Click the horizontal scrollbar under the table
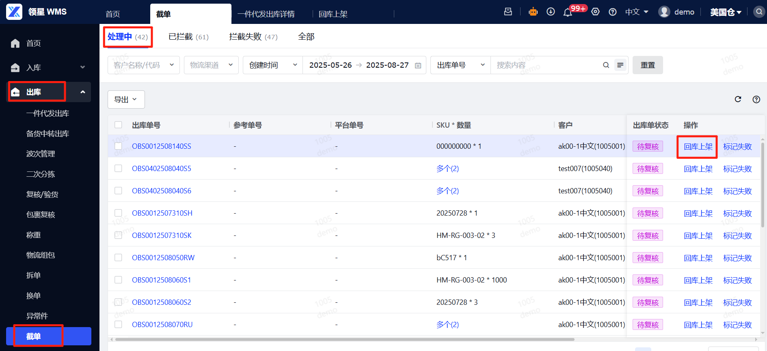This screenshot has width=767, height=351. (344, 339)
